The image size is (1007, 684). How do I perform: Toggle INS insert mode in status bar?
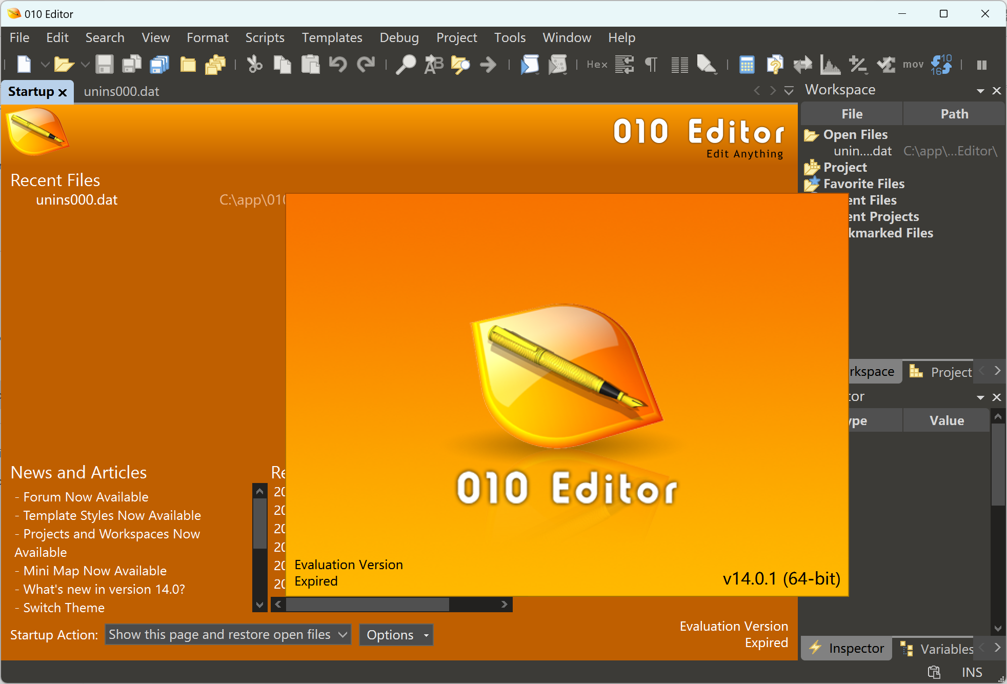point(972,672)
